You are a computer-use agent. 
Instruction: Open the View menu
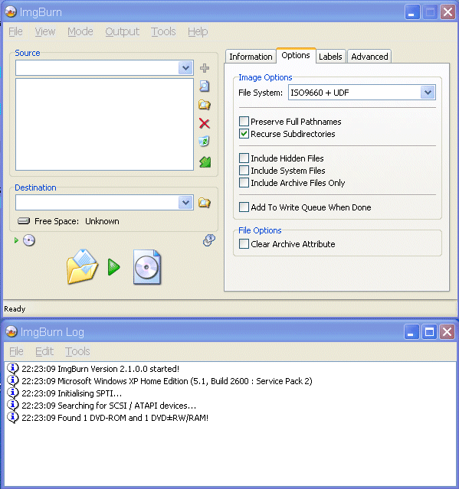tap(45, 31)
